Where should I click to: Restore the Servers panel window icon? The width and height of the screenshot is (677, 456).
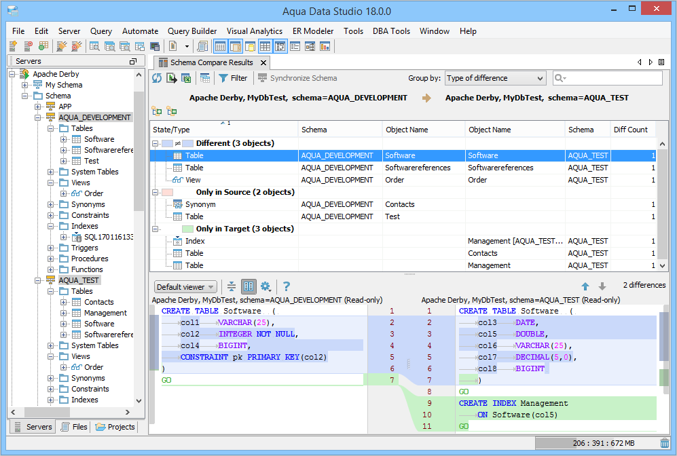click(x=133, y=61)
